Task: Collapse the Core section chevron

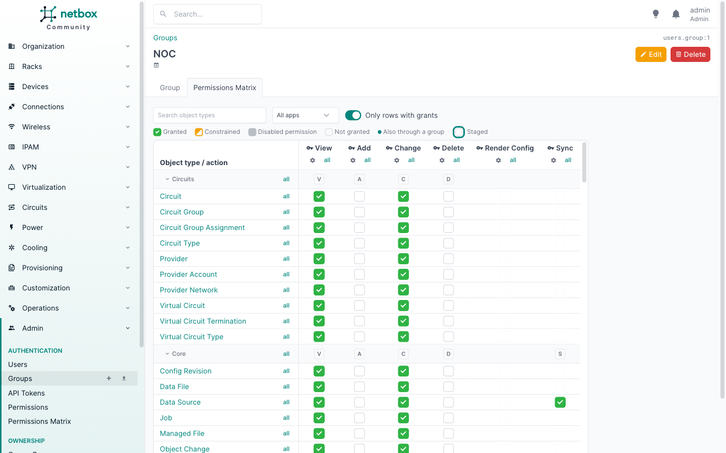Action: pos(167,354)
